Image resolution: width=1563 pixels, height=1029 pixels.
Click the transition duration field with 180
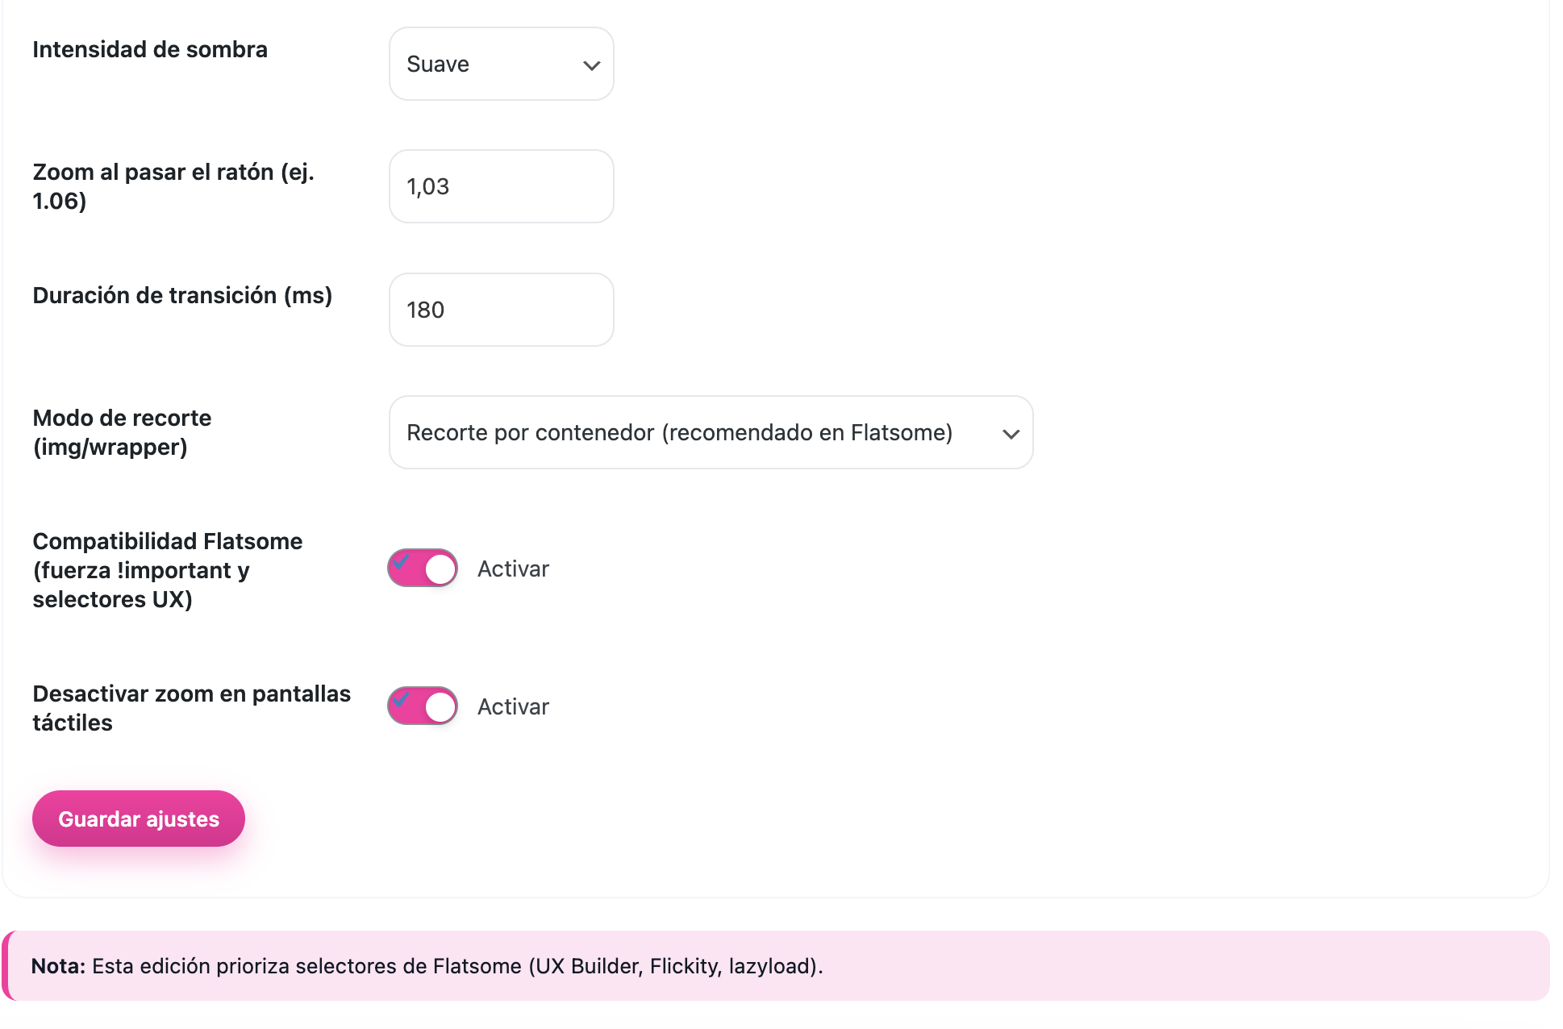tap(501, 310)
